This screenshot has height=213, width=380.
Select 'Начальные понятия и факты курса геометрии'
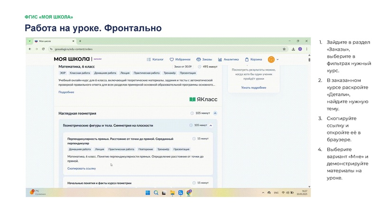click(99, 183)
